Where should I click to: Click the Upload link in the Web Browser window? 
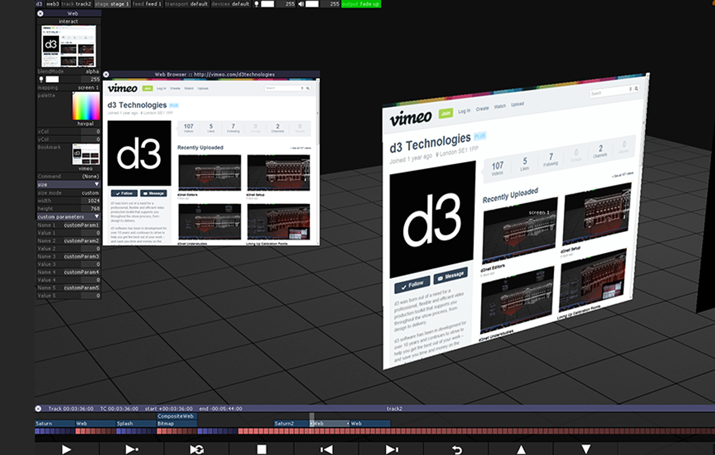coord(203,88)
